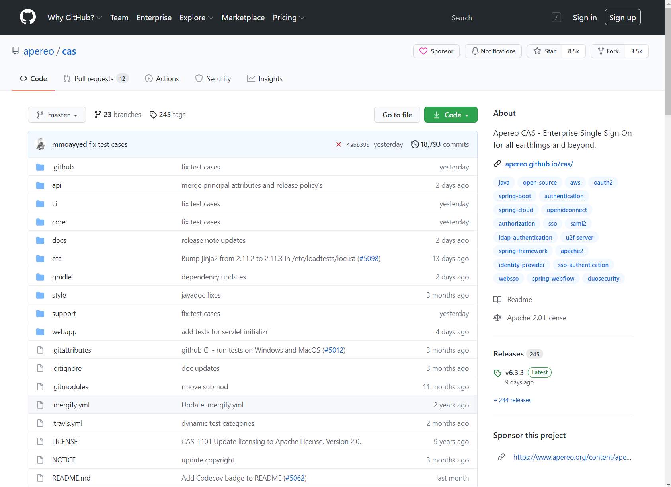671x487 pixels.
Task: Expand the Pricing dropdown
Action: (289, 18)
